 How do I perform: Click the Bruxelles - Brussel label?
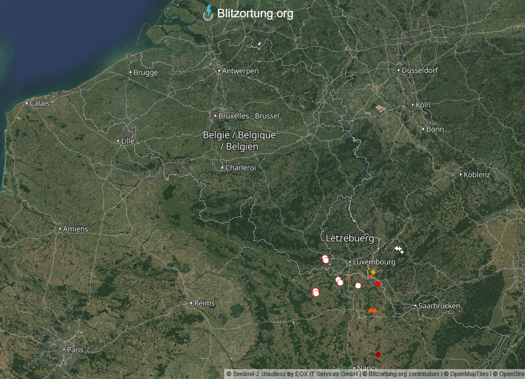click(248, 116)
